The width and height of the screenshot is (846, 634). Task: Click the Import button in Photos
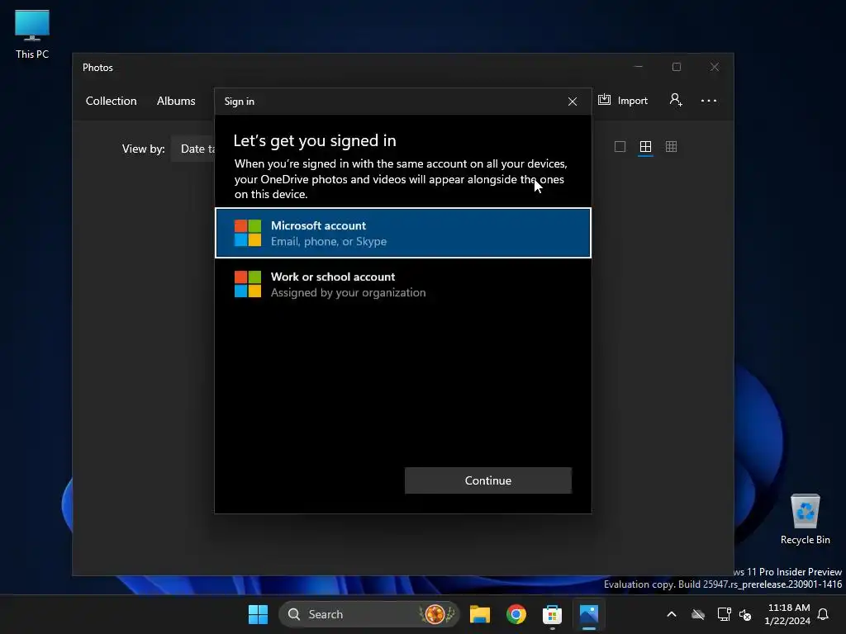(x=623, y=100)
